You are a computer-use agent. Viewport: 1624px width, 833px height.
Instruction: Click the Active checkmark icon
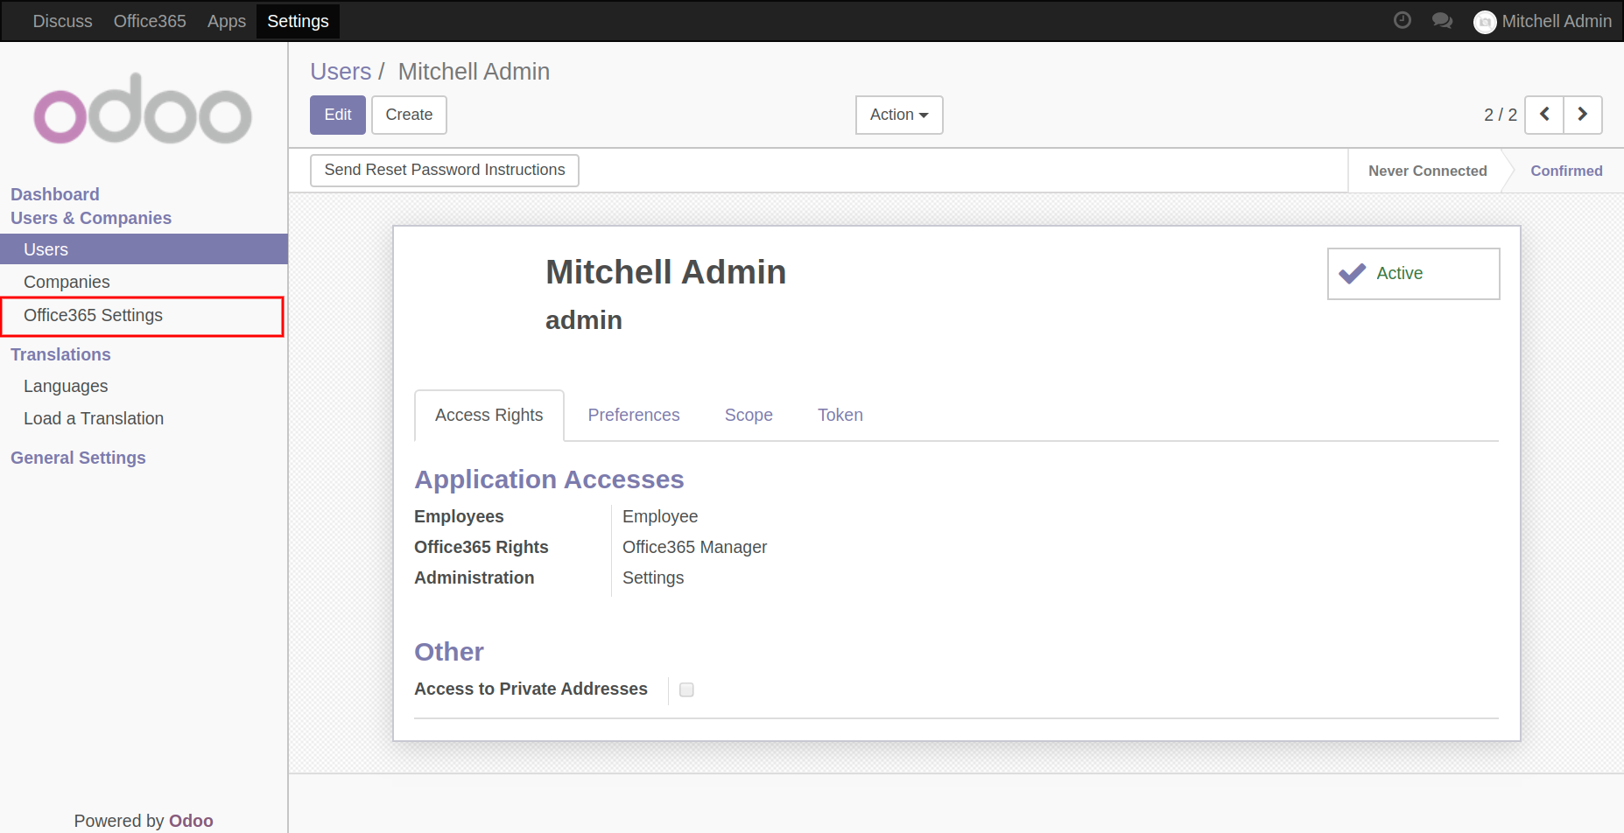[1353, 274]
